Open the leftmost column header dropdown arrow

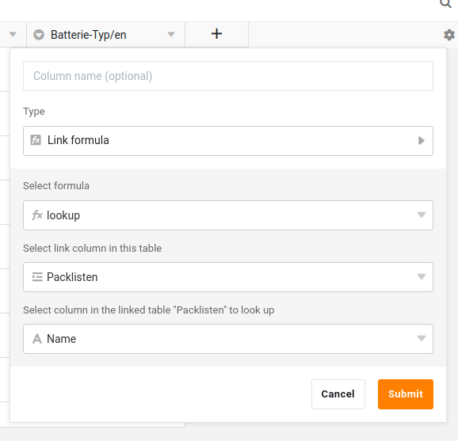tap(13, 34)
